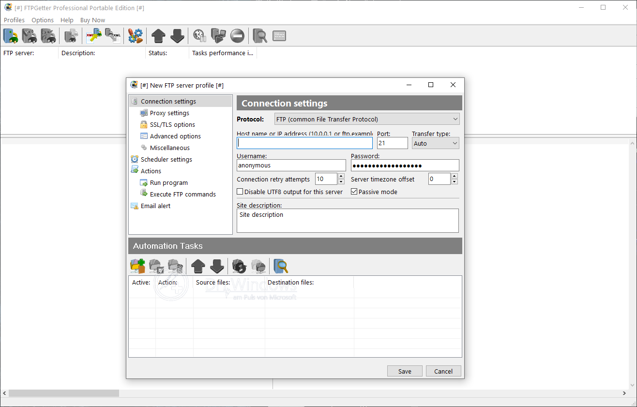This screenshot has height=407, width=637.
Task: Uncheck the Passive mode checkbox
Action: pos(354,192)
